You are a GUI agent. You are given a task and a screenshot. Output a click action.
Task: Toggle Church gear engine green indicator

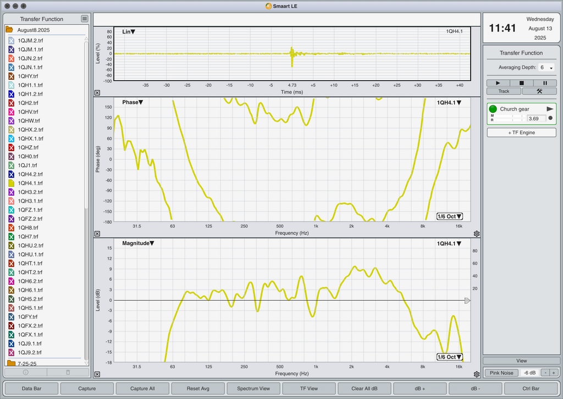point(493,109)
